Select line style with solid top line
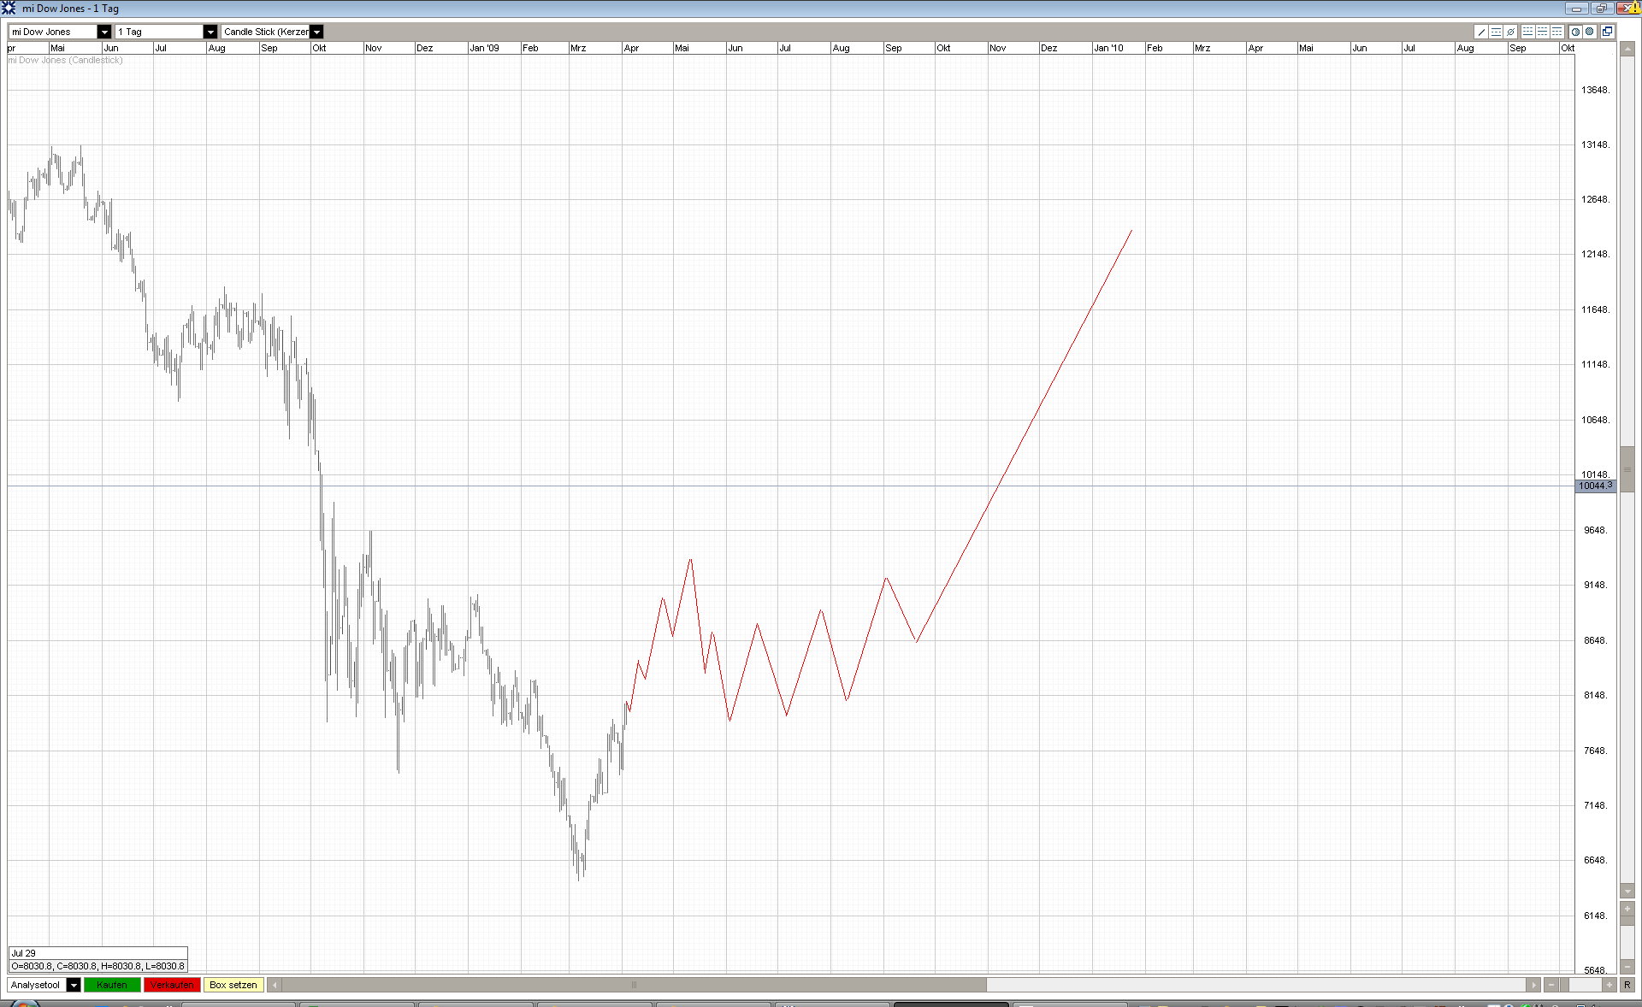The image size is (1642, 1007). 1556,32
